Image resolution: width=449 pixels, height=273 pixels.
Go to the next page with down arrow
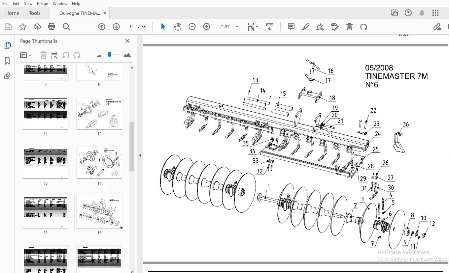pyautogui.click(x=116, y=27)
